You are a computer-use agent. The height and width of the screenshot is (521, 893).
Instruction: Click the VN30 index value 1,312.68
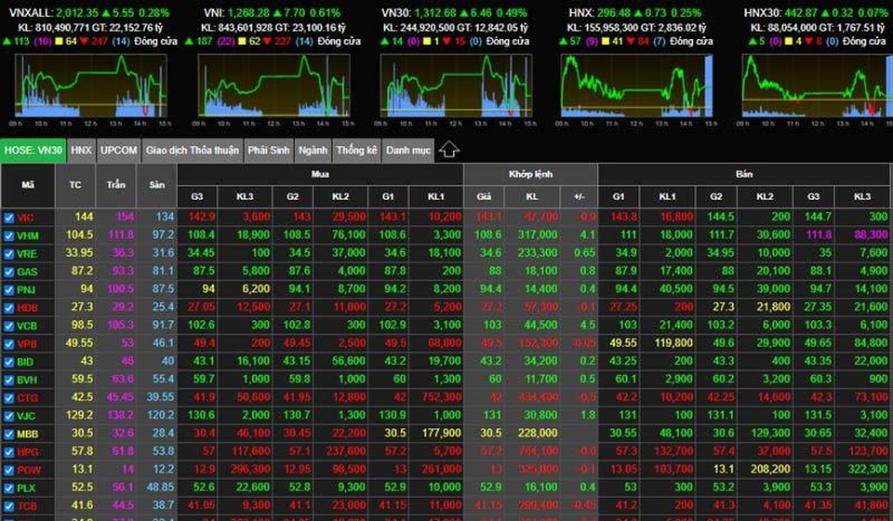435,12
